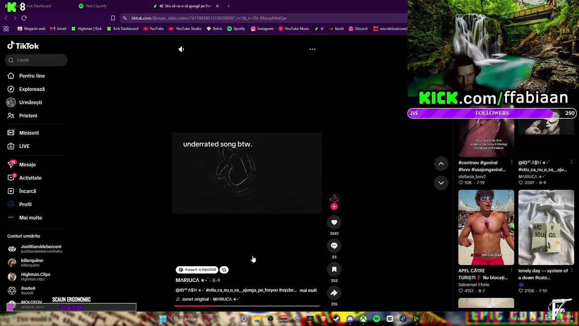579x326 pixels.
Task: Open the 'YouTube Studio' bookmark
Action: click(x=185, y=29)
